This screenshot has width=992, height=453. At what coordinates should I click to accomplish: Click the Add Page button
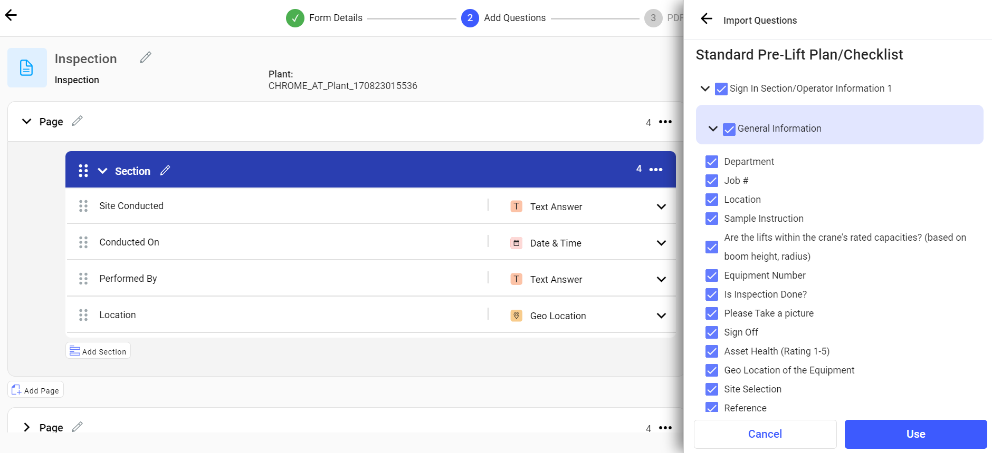35,390
